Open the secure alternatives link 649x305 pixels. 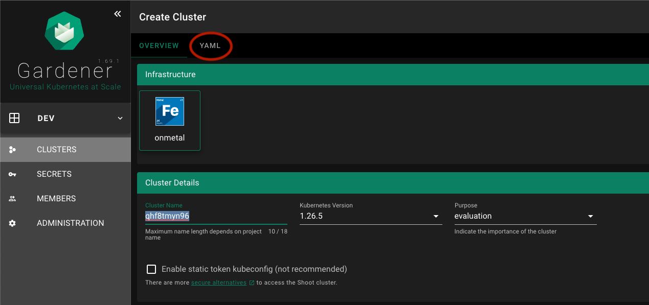tap(218, 283)
